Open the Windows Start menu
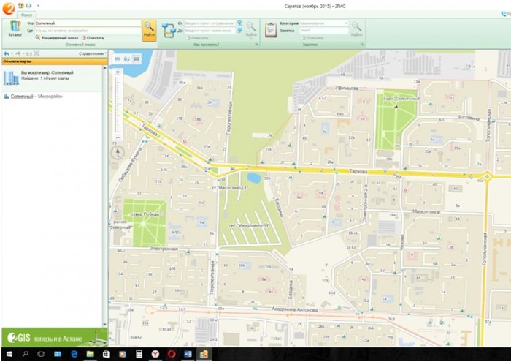The width and height of the screenshot is (511, 362). coord(7,354)
